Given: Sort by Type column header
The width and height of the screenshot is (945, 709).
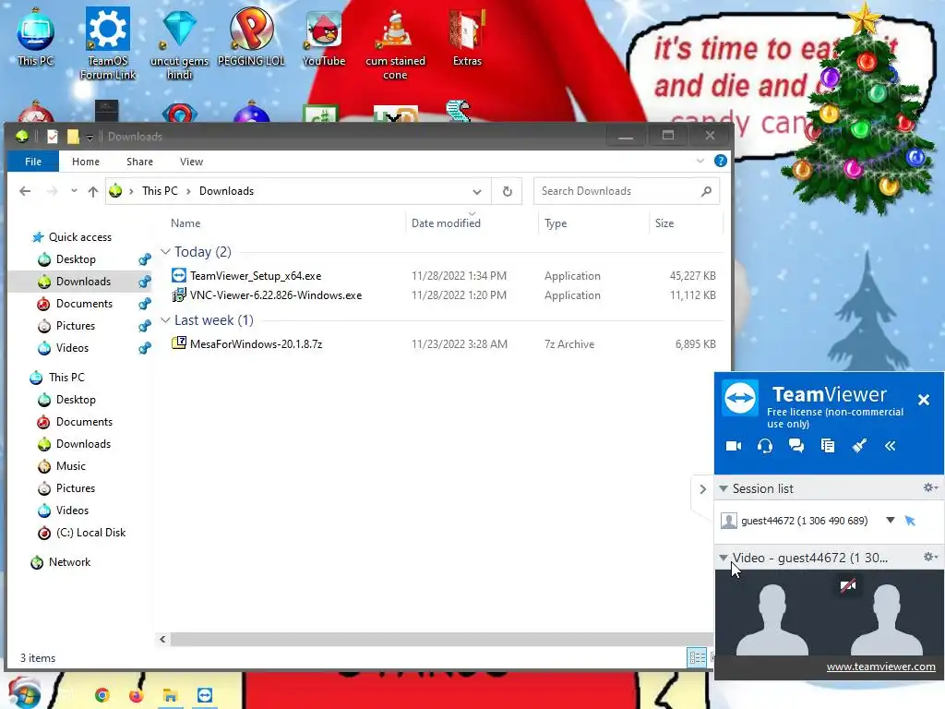Looking at the screenshot, I should (556, 223).
